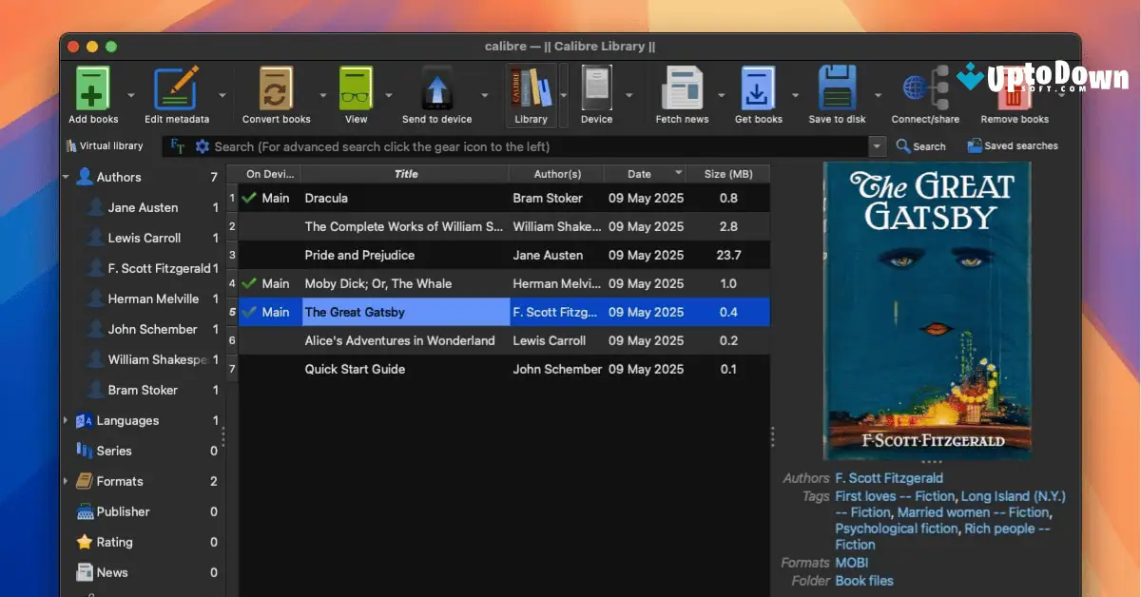Open the F. Scott Fitzgerald author link
The image size is (1141, 597).
[x=889, y=478]
